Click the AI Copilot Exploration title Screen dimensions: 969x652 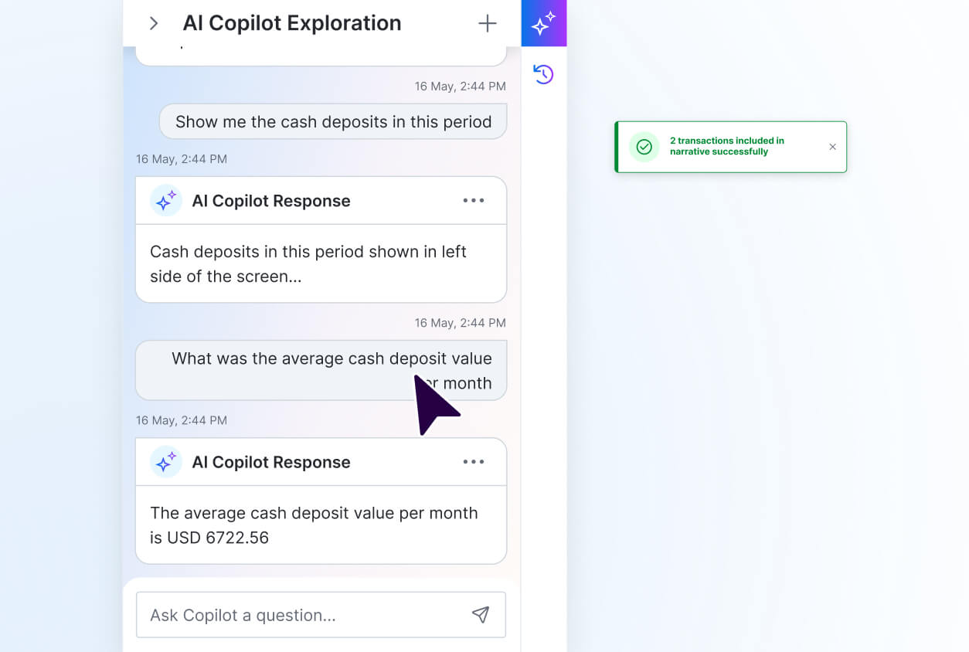[x=292, y=23]
